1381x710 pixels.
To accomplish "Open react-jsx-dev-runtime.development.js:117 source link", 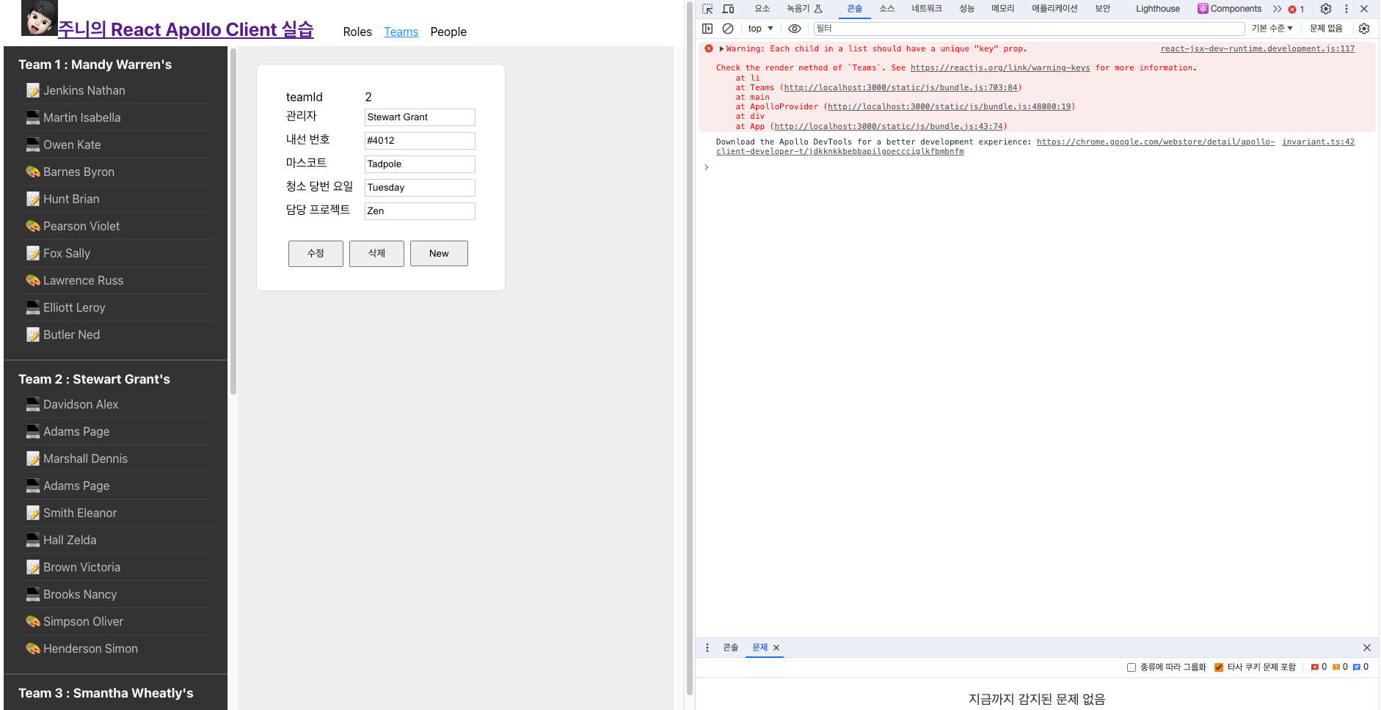I will click(1257, 48).
